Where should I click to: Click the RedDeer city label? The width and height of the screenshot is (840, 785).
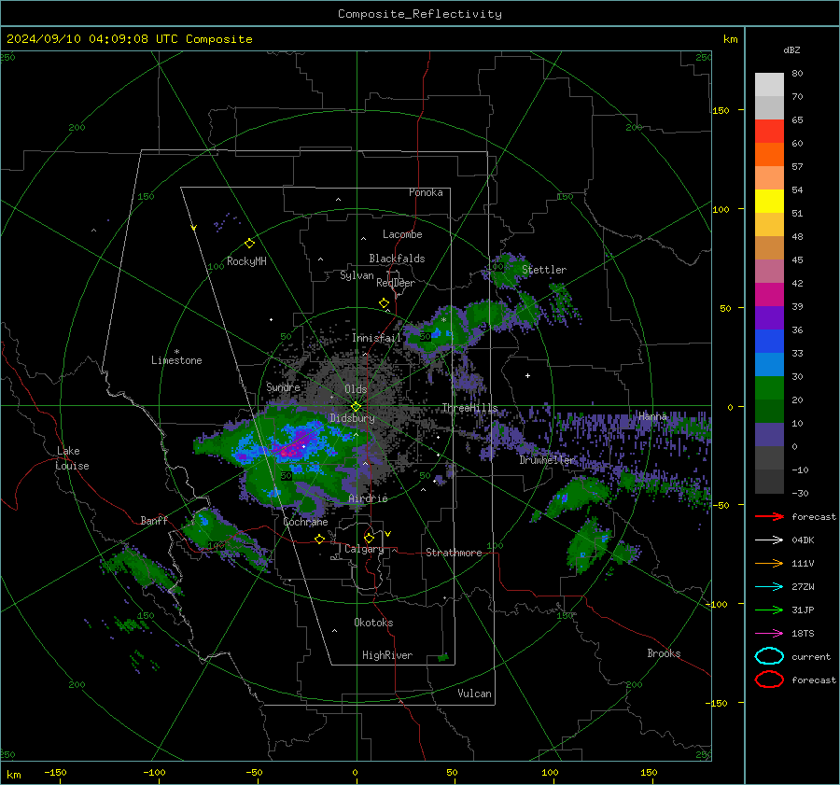(x=396, y=283)
